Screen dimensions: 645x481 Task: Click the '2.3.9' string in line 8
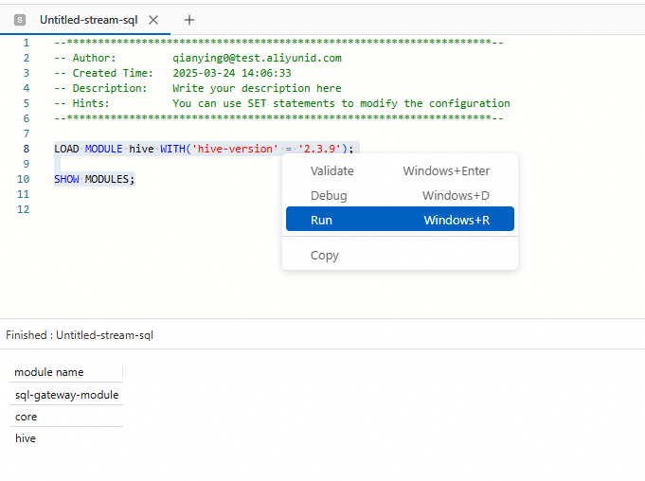[x=320, y=149]
